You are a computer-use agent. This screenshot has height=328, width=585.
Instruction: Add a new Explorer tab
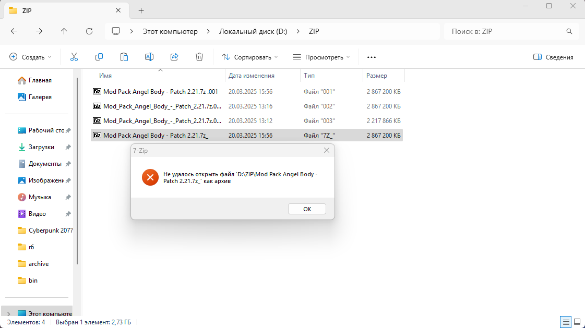tap(141, 10)
